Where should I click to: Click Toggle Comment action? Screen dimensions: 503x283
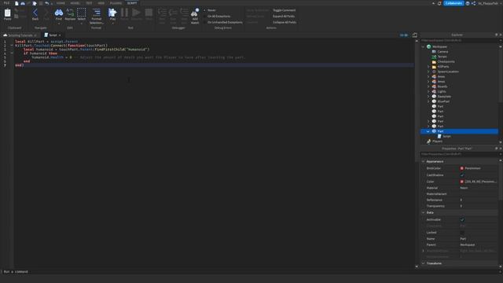284,10
